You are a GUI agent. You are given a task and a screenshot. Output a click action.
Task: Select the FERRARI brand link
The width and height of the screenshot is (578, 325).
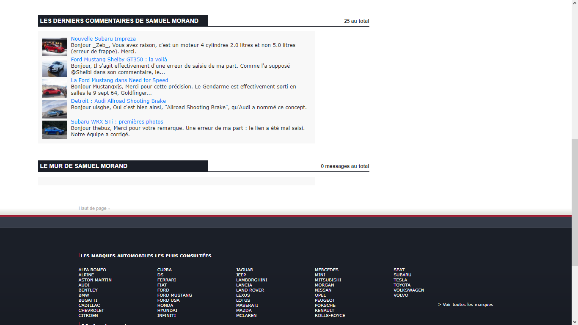(x=167, y=280)
